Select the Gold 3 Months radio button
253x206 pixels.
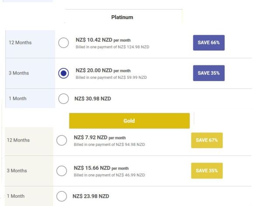(x=62, y=171)
